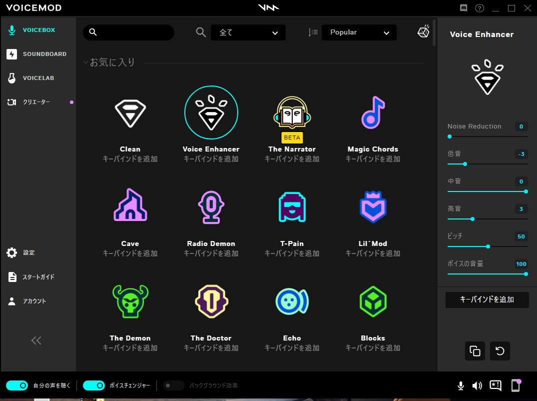537x401 pixels.
Task: Toggle 自分の声を聴く switch
Action: (x=17, y=385)
